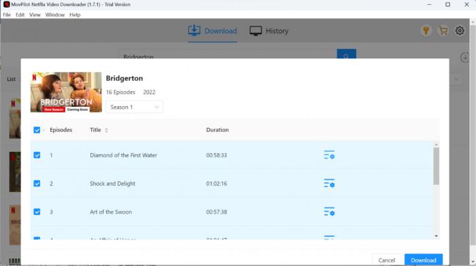The image size is (476, 266).
Task: Click the duration 00:57:38
Action: point(216,212)
